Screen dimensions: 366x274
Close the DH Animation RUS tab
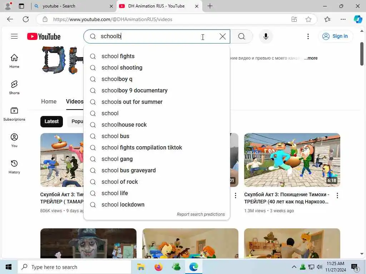(x=197, y=6)
